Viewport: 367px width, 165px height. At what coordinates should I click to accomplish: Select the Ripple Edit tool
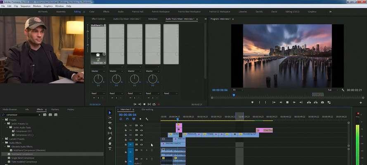click(x=110, y=123)
